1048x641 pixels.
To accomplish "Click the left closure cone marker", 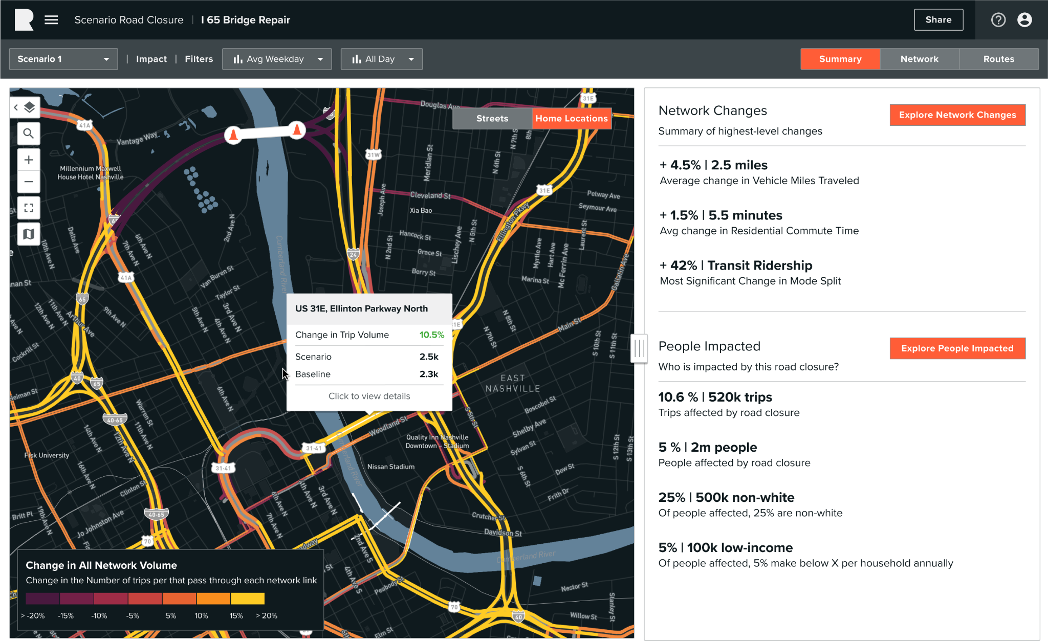I will pyautogui.click(x=233, y=135).
